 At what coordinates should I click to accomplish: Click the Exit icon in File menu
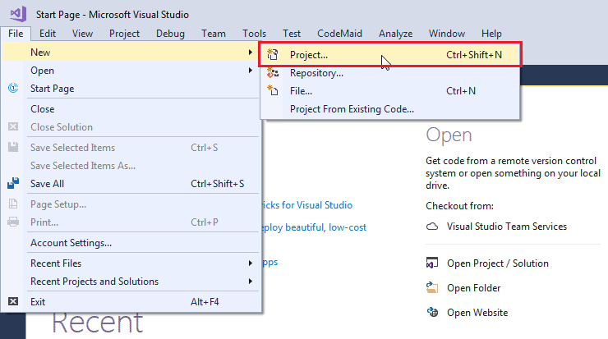[13, 301]
